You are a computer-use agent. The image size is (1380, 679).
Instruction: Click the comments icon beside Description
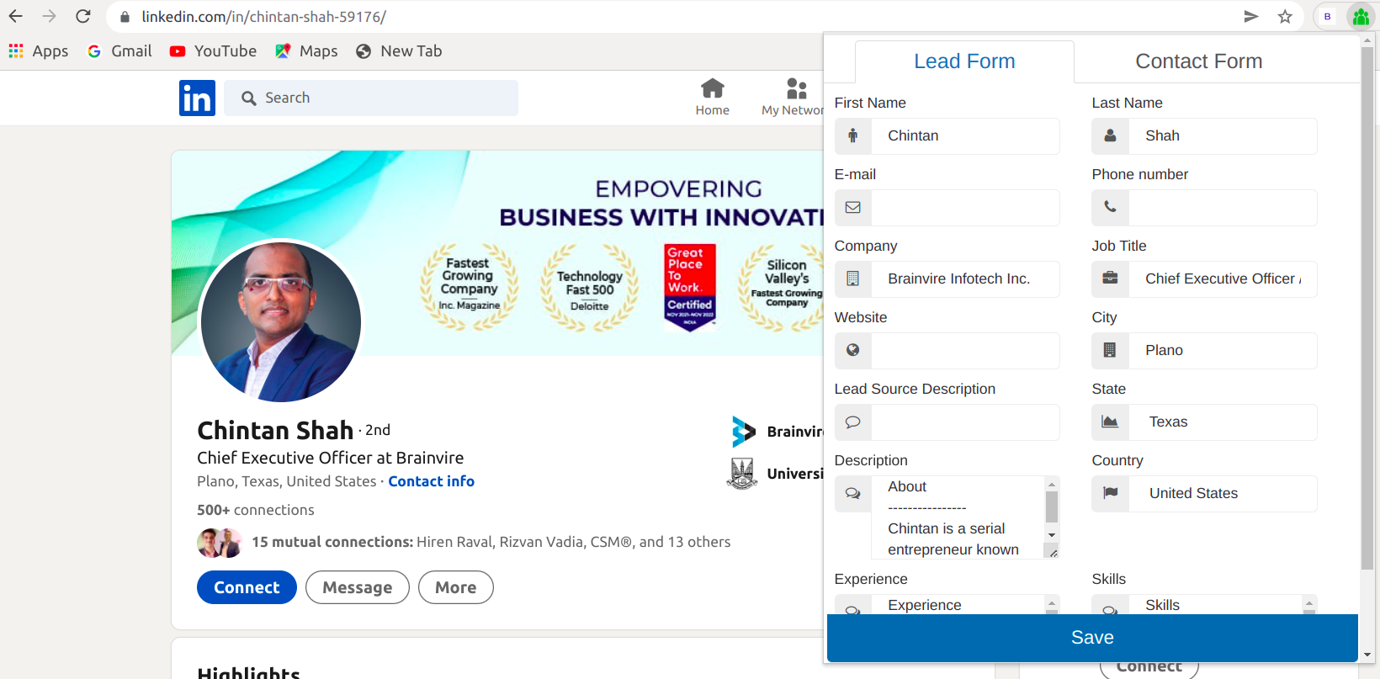pyautogui.click(x=853, y=494)
